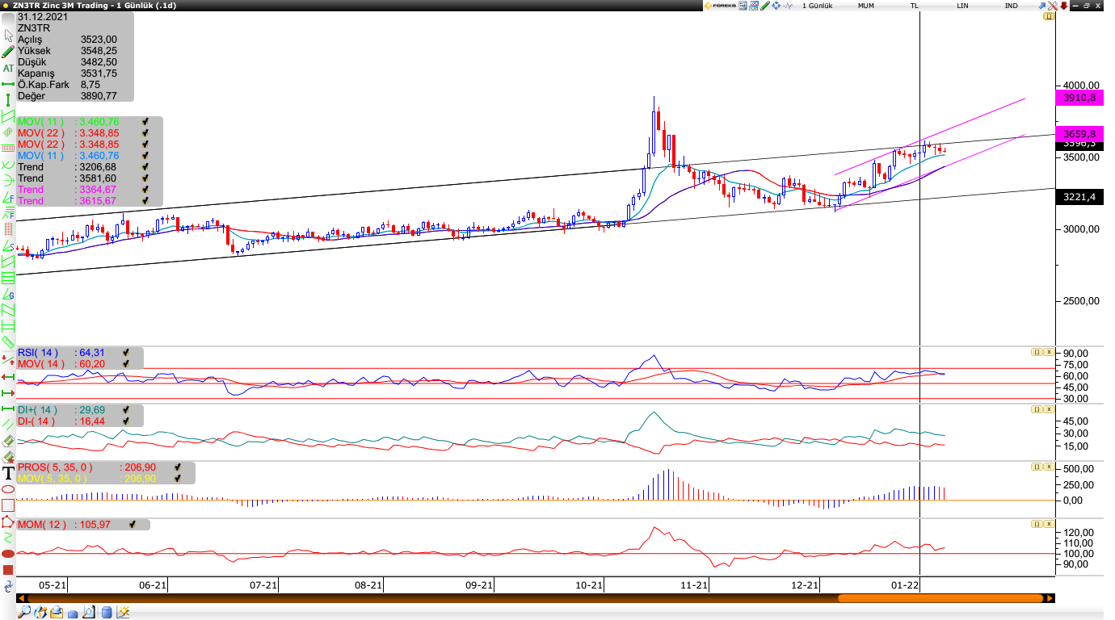Open the wrench and screwdriver settings icon

point(1052,6)
